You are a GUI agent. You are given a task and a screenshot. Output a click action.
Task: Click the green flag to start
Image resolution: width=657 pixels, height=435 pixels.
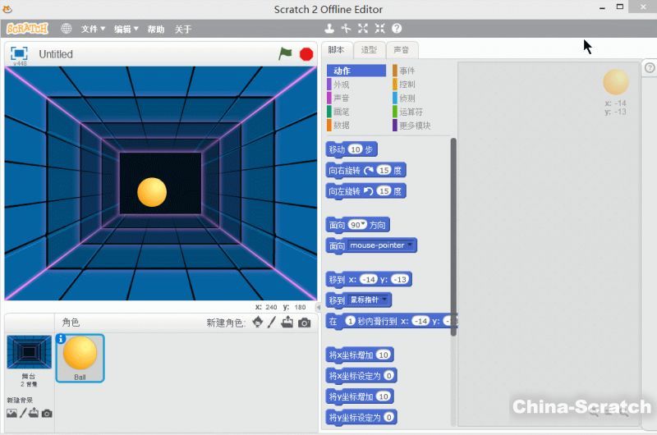pyautogui.click(x=285, y=53)
